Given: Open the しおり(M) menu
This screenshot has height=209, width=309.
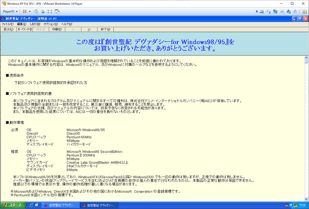Looking at the screenshot, I should point(35,24).
